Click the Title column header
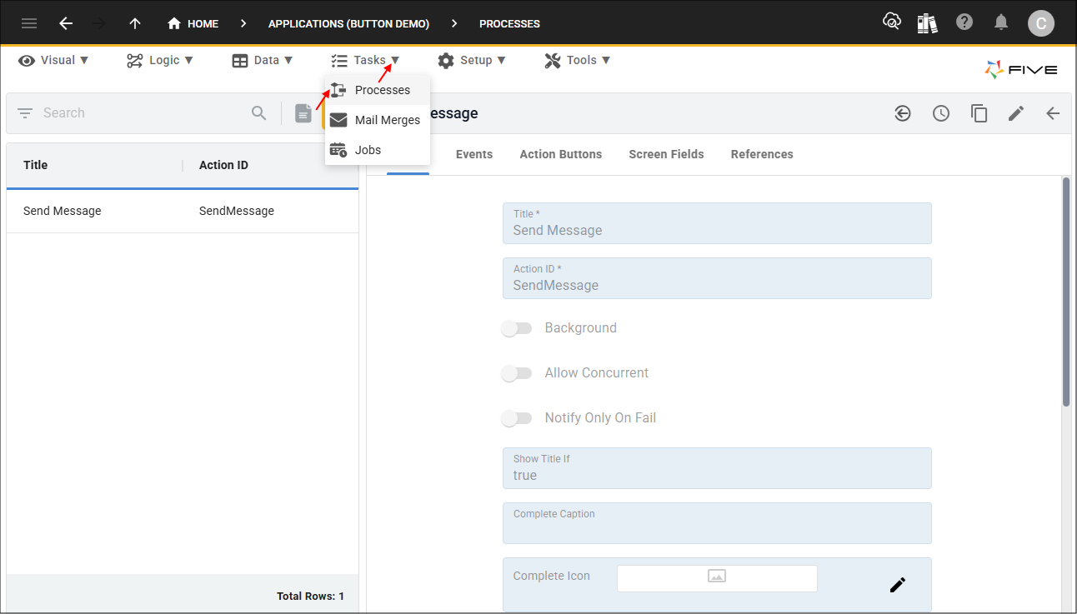Image resolution: width=1077 pixels, height=614 pixels. point(35,165)
